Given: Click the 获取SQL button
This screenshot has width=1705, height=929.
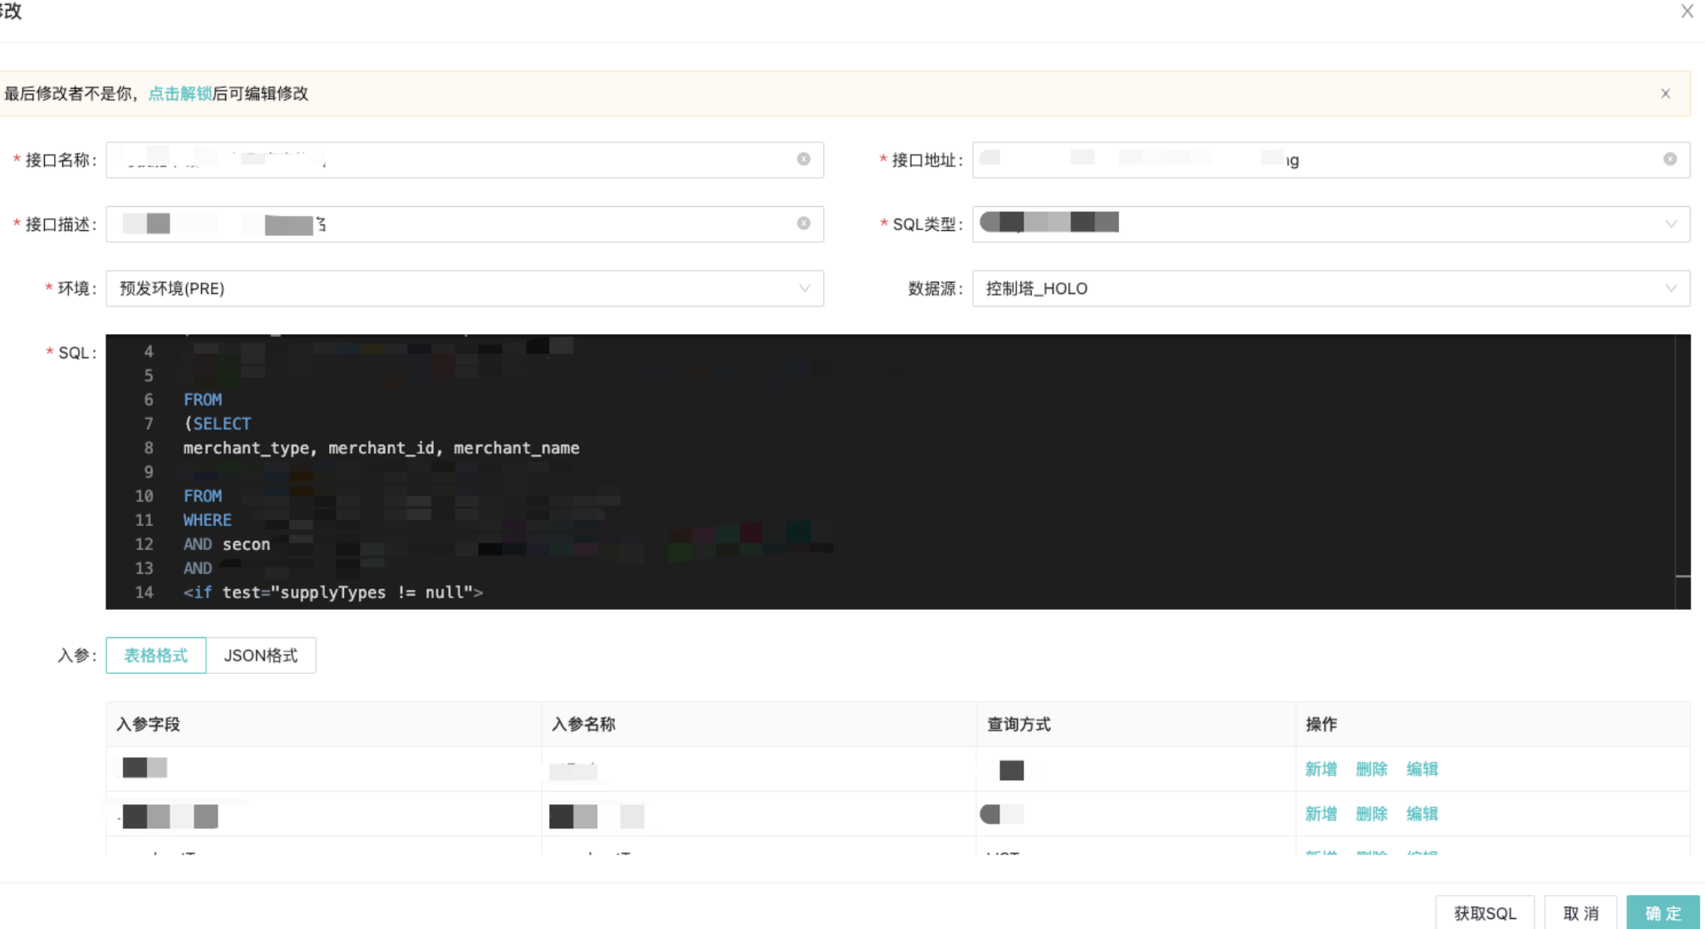Looking at the screenshot, I should (1485, 913).
